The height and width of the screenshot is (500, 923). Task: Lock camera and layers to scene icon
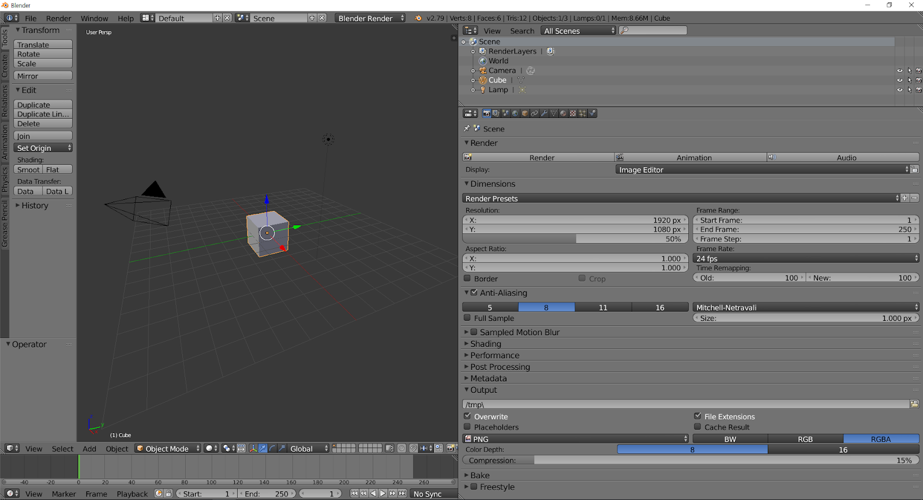[x=389, y=448]
